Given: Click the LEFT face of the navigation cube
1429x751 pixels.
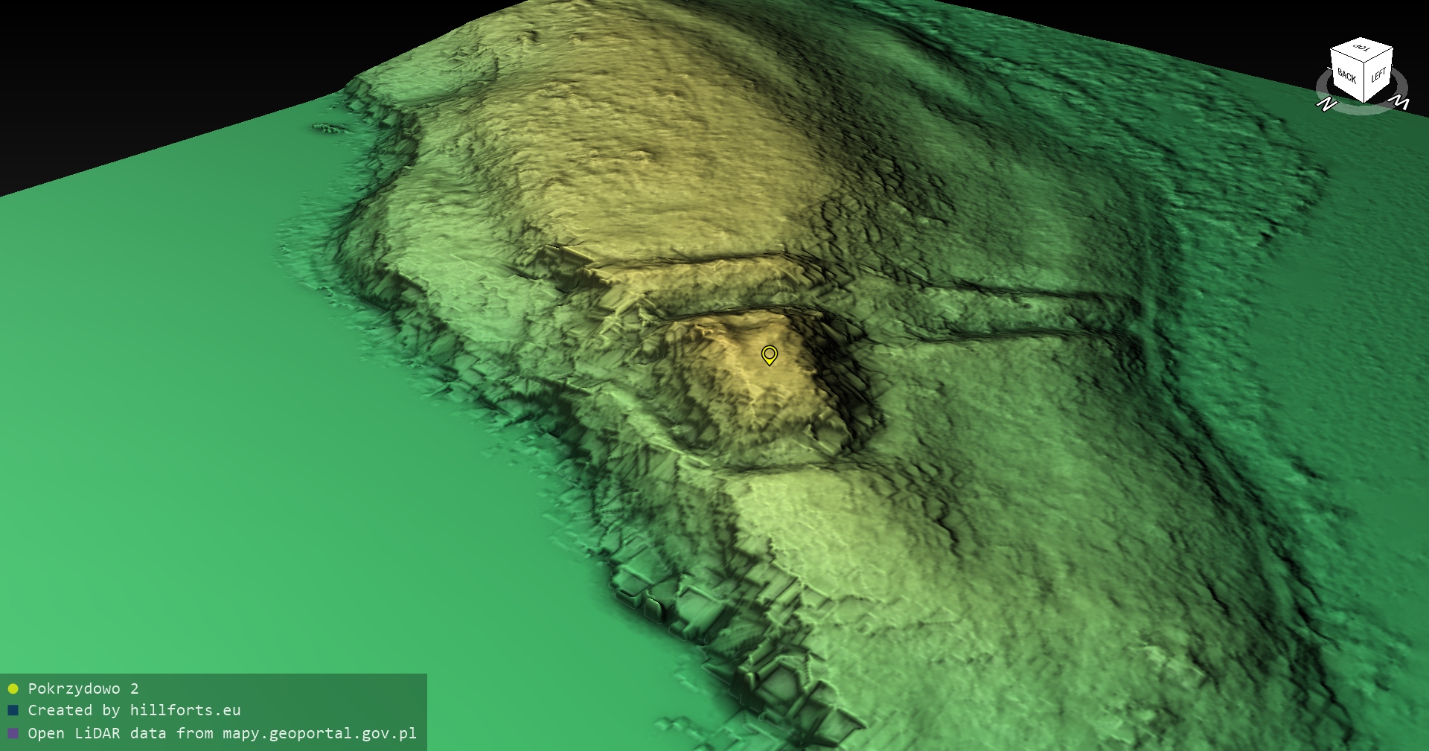Looking at the screenshot, I should [1378, 74].
